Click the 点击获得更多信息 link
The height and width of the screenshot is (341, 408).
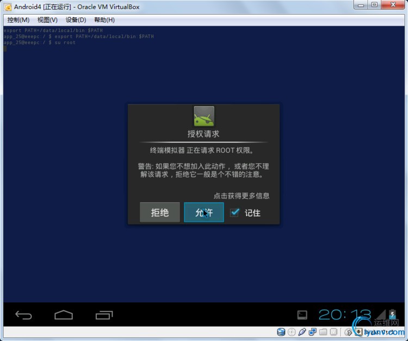(x=242, y=196)
